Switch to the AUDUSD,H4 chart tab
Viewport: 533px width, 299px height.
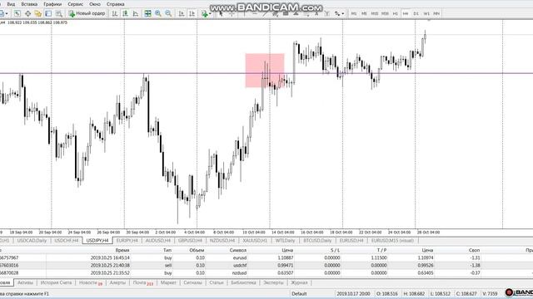click(157, 240)
